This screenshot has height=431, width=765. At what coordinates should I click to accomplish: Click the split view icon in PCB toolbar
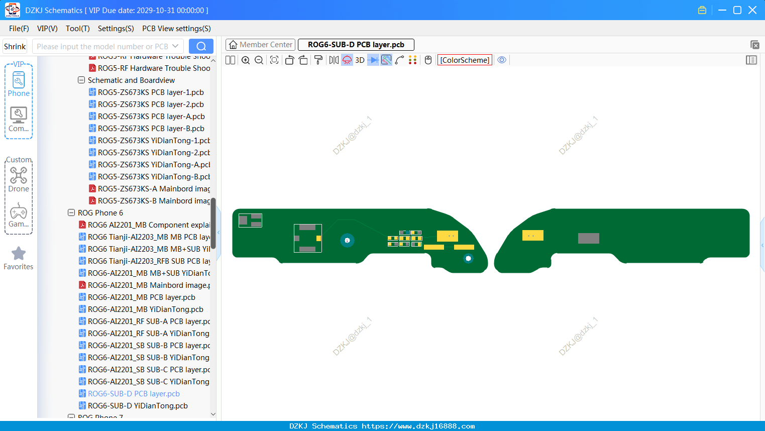(231, 60)
